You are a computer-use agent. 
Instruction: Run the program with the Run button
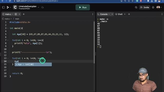(x=83, y=7)
